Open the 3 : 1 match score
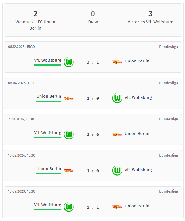This screenshot has height=221, width=185. coord(93,62)
